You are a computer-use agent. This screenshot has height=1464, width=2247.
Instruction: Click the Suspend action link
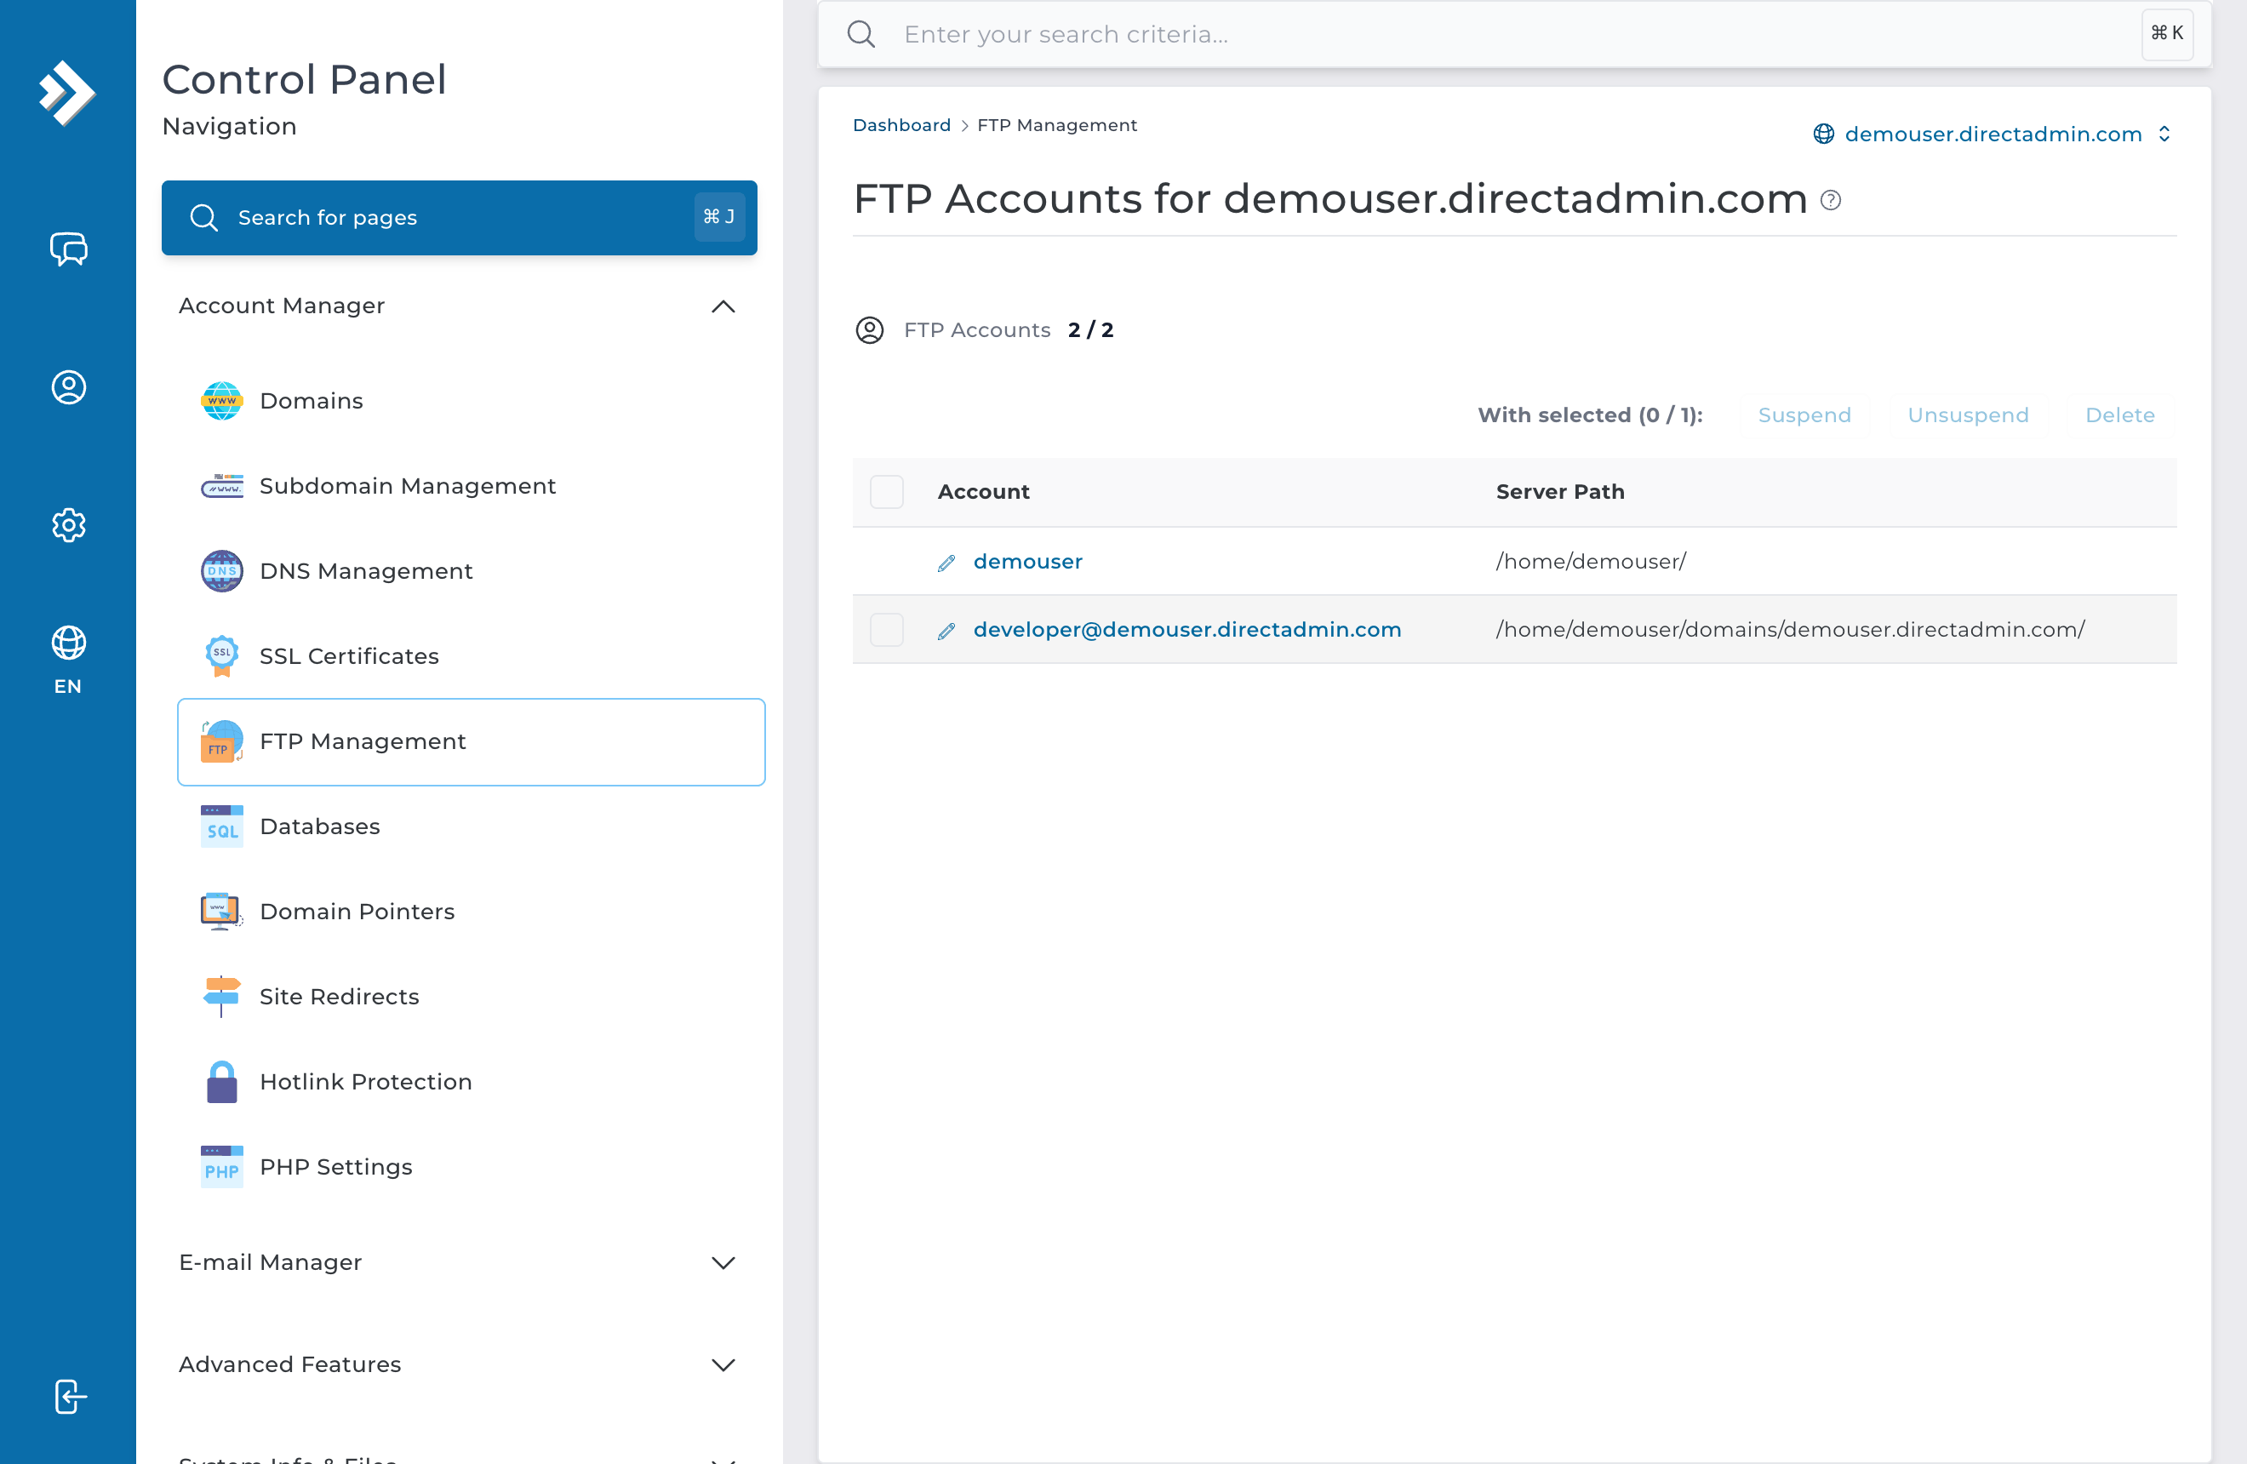tap(1804, 415)
